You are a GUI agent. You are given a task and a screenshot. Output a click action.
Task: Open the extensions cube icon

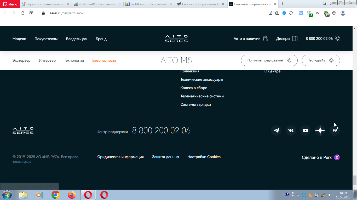tap(334, 13)
